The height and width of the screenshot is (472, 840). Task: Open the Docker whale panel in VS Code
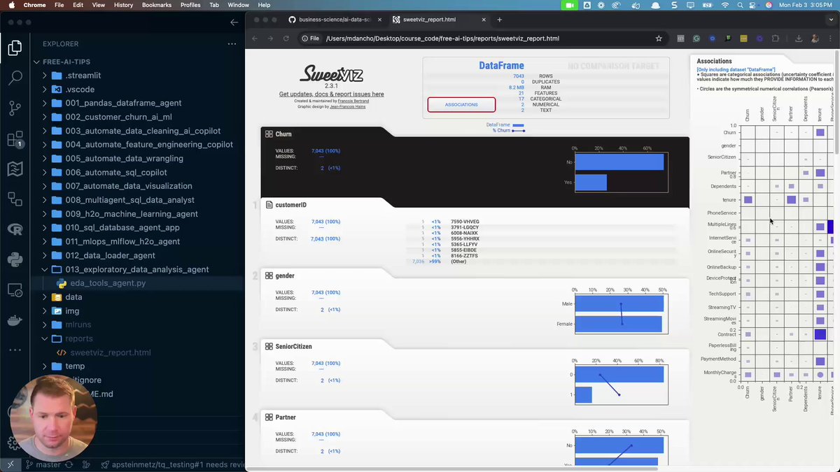tap(15, 320)
